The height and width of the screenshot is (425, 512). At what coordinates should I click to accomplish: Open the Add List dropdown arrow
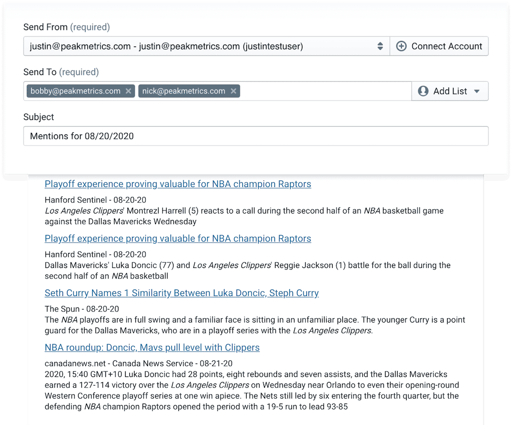pos(476,91)
